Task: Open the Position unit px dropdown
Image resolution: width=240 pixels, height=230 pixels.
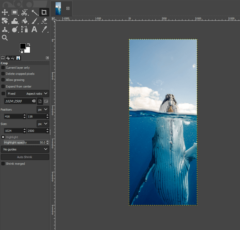Action: click(x=43, y=110)
